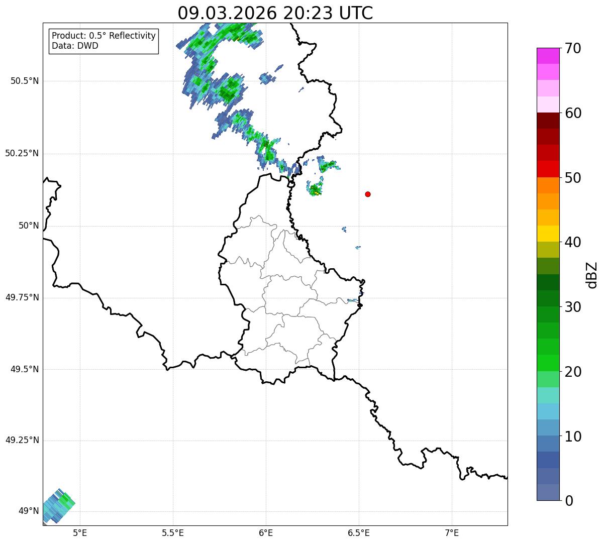This screenshot has width=604, height=543.
Task: Click the dark maroon colorbar swatch
Action: [x=548, y=121]
